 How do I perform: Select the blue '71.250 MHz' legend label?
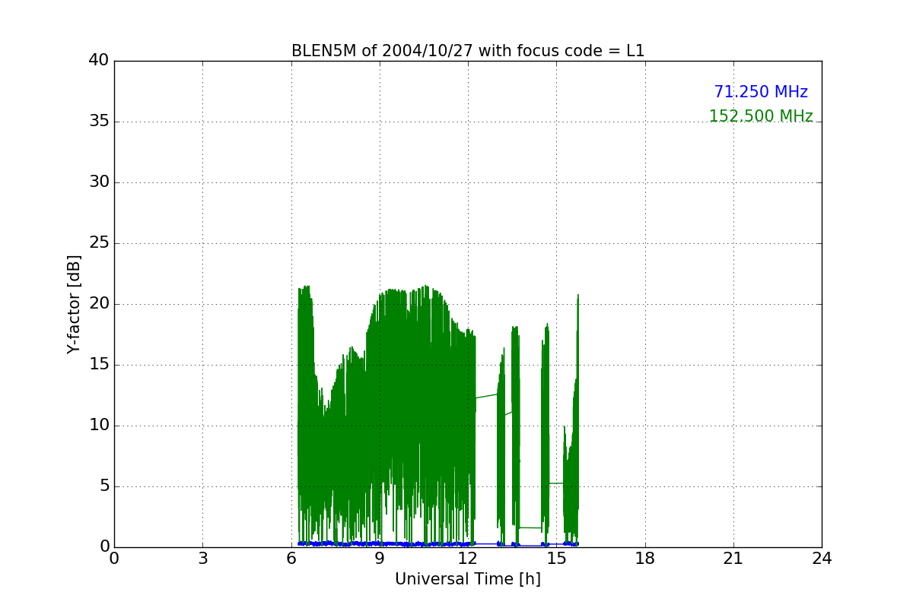761,92
